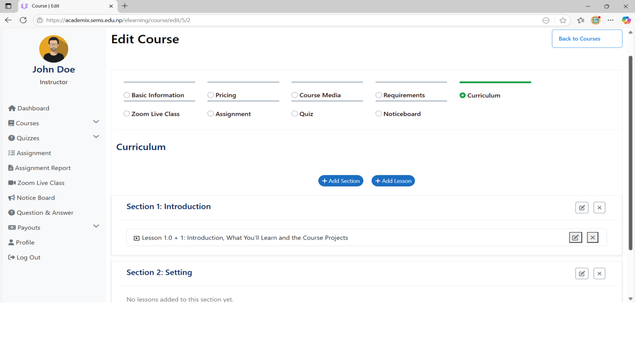Open Dashboard from the sidebar

[33, 108]
